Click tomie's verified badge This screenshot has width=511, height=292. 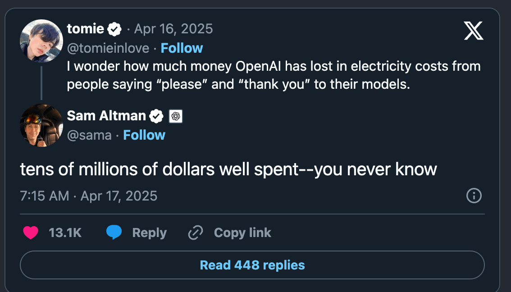click(x=114, y=29)
